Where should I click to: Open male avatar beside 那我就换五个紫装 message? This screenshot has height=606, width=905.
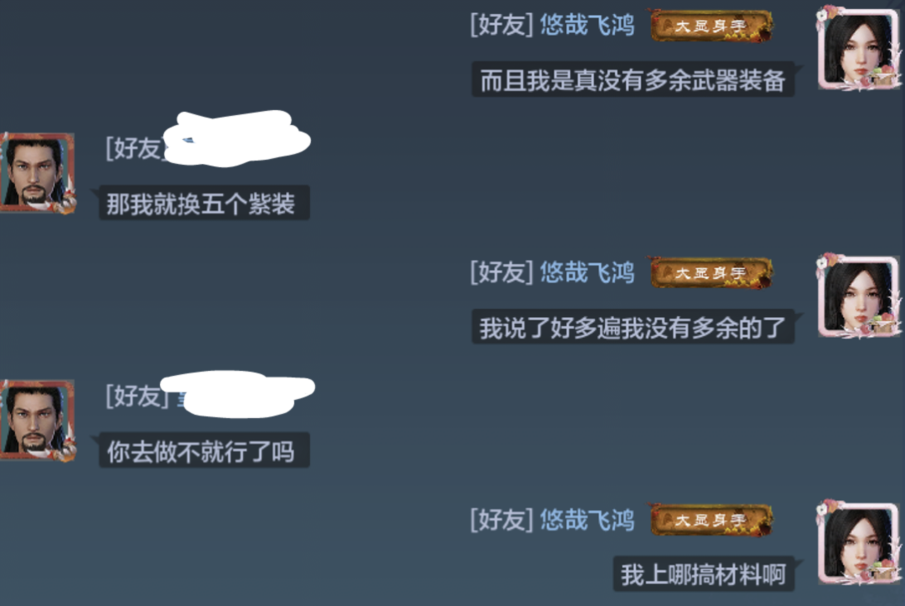37,173
